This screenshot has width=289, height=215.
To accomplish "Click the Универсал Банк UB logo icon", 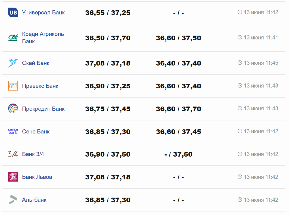I will pos(13,13).
